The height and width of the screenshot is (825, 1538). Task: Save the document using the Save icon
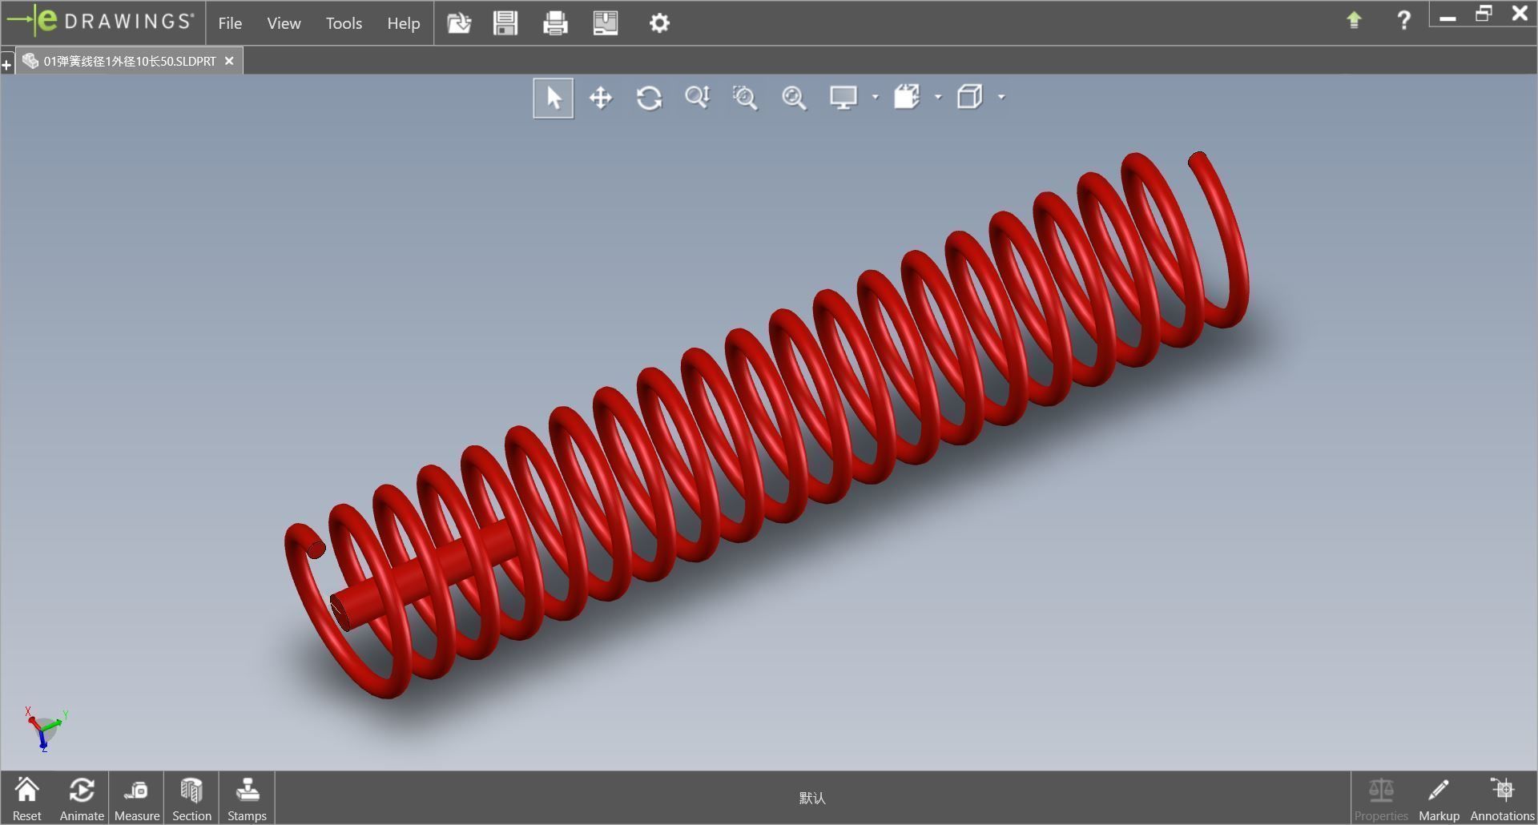tap(505, 23)
